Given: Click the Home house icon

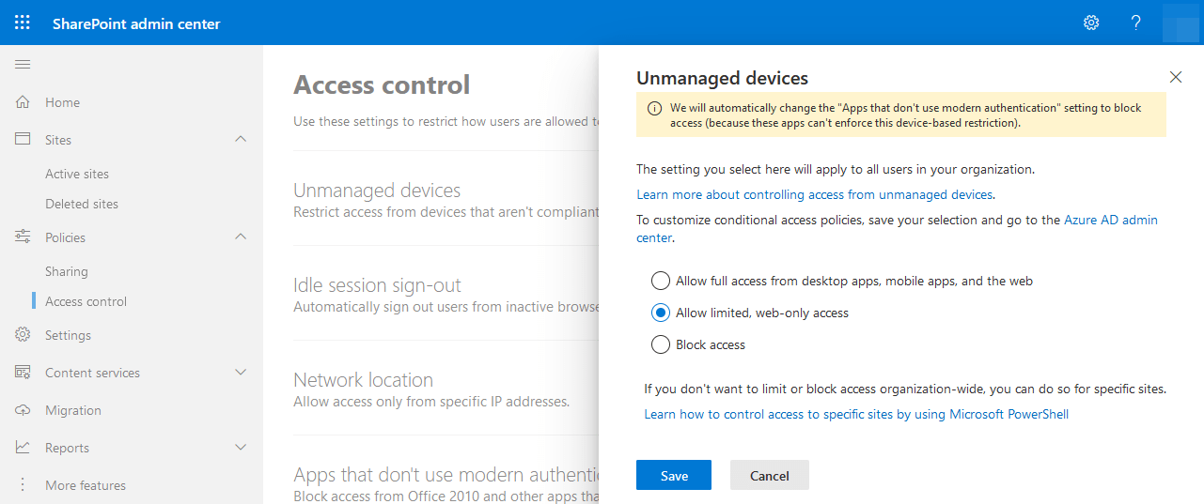Looking at the screenshot, I should click(x=23, y=102).
